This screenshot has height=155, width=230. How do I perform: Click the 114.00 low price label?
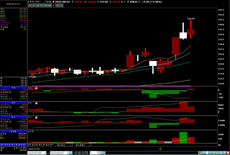[x=32, y=77]
